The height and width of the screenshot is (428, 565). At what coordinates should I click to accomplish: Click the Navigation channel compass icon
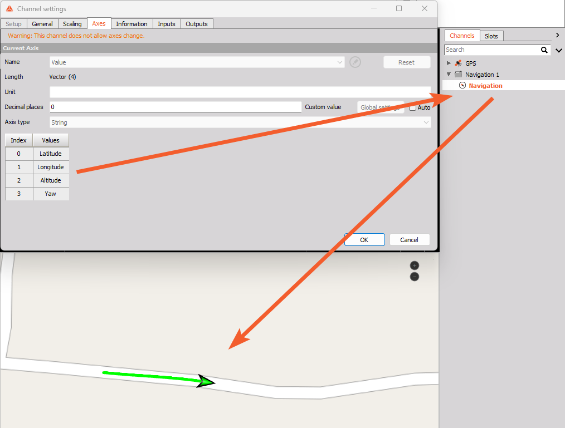point(462,85)
